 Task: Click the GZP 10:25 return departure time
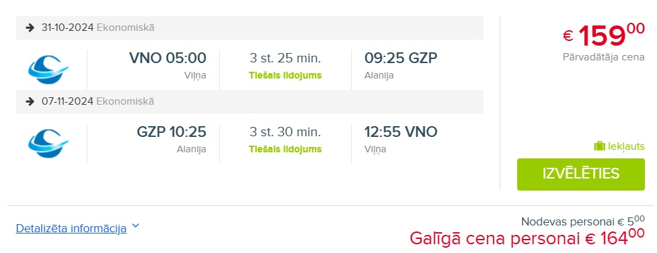[171, 132]
